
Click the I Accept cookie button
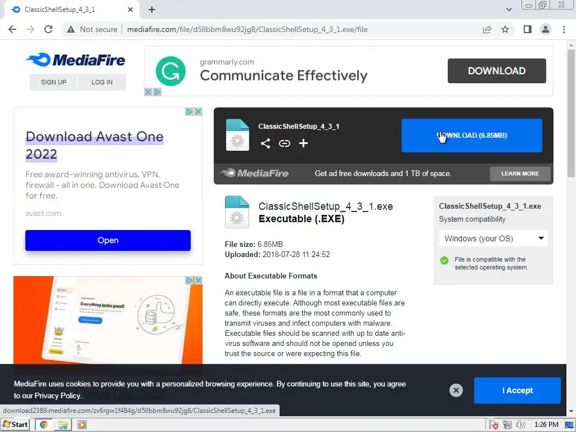(x=517, y=390)
